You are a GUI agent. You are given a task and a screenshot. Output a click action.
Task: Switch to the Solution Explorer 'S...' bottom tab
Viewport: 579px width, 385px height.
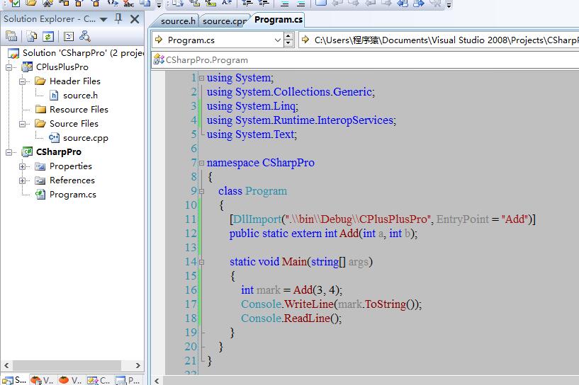click(15, 380)
